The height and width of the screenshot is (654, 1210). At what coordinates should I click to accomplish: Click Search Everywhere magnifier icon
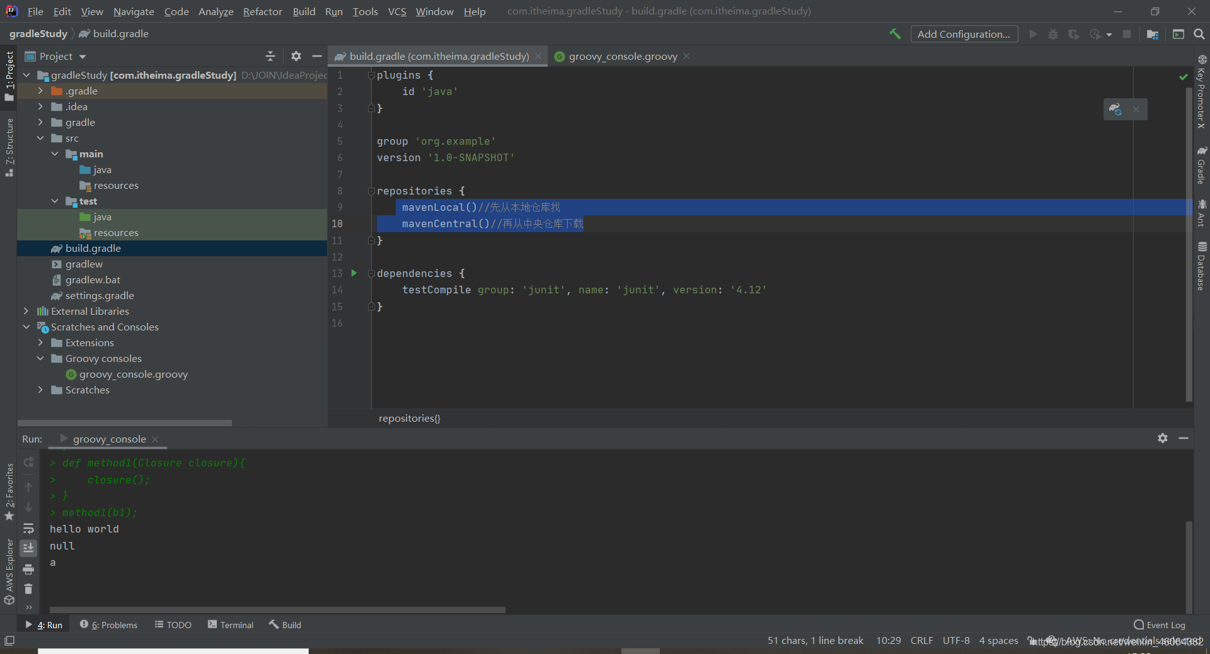click(1199, 34)
